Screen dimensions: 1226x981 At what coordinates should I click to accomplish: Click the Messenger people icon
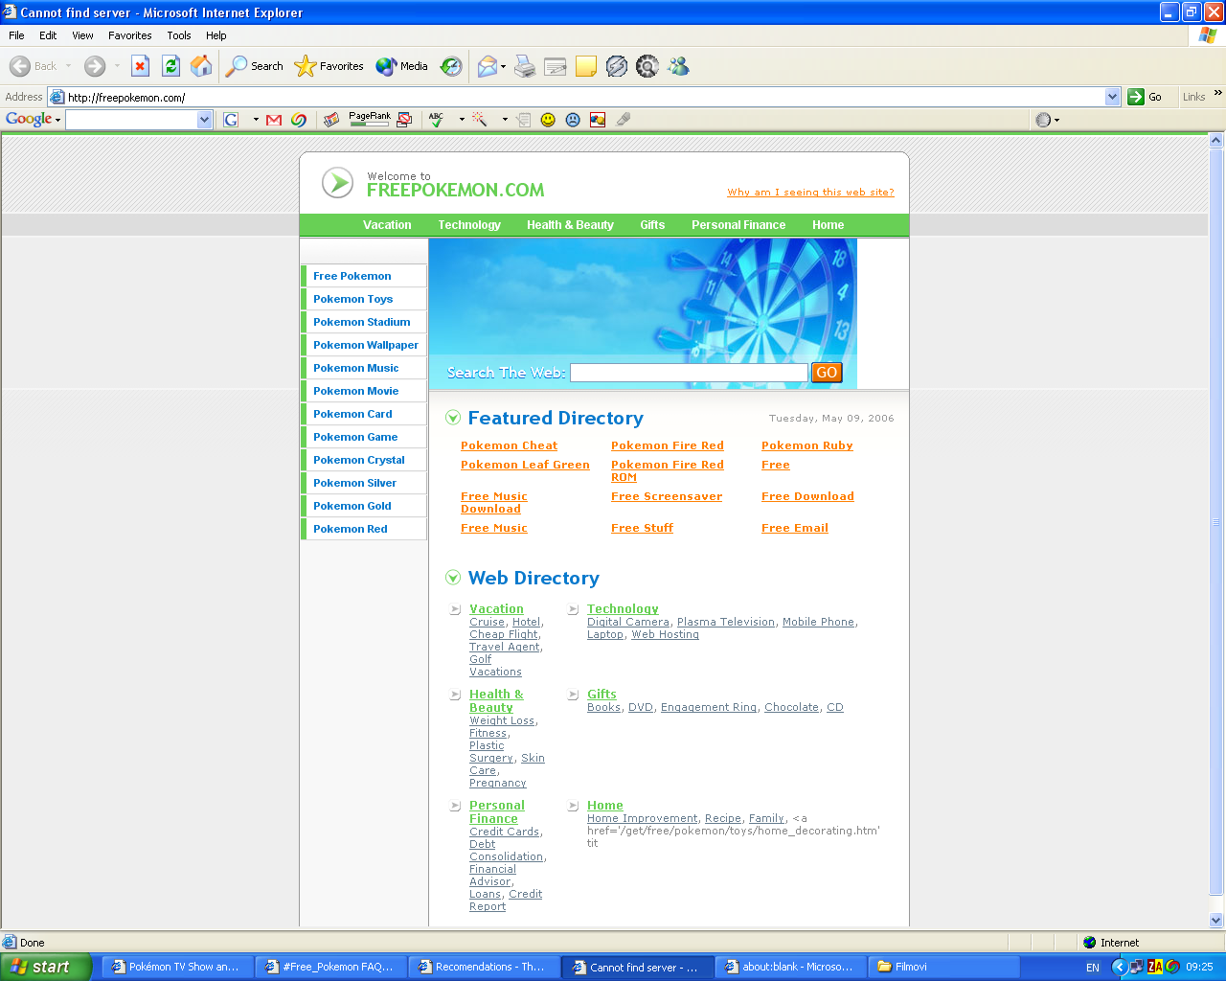click(x=678, y=66)
